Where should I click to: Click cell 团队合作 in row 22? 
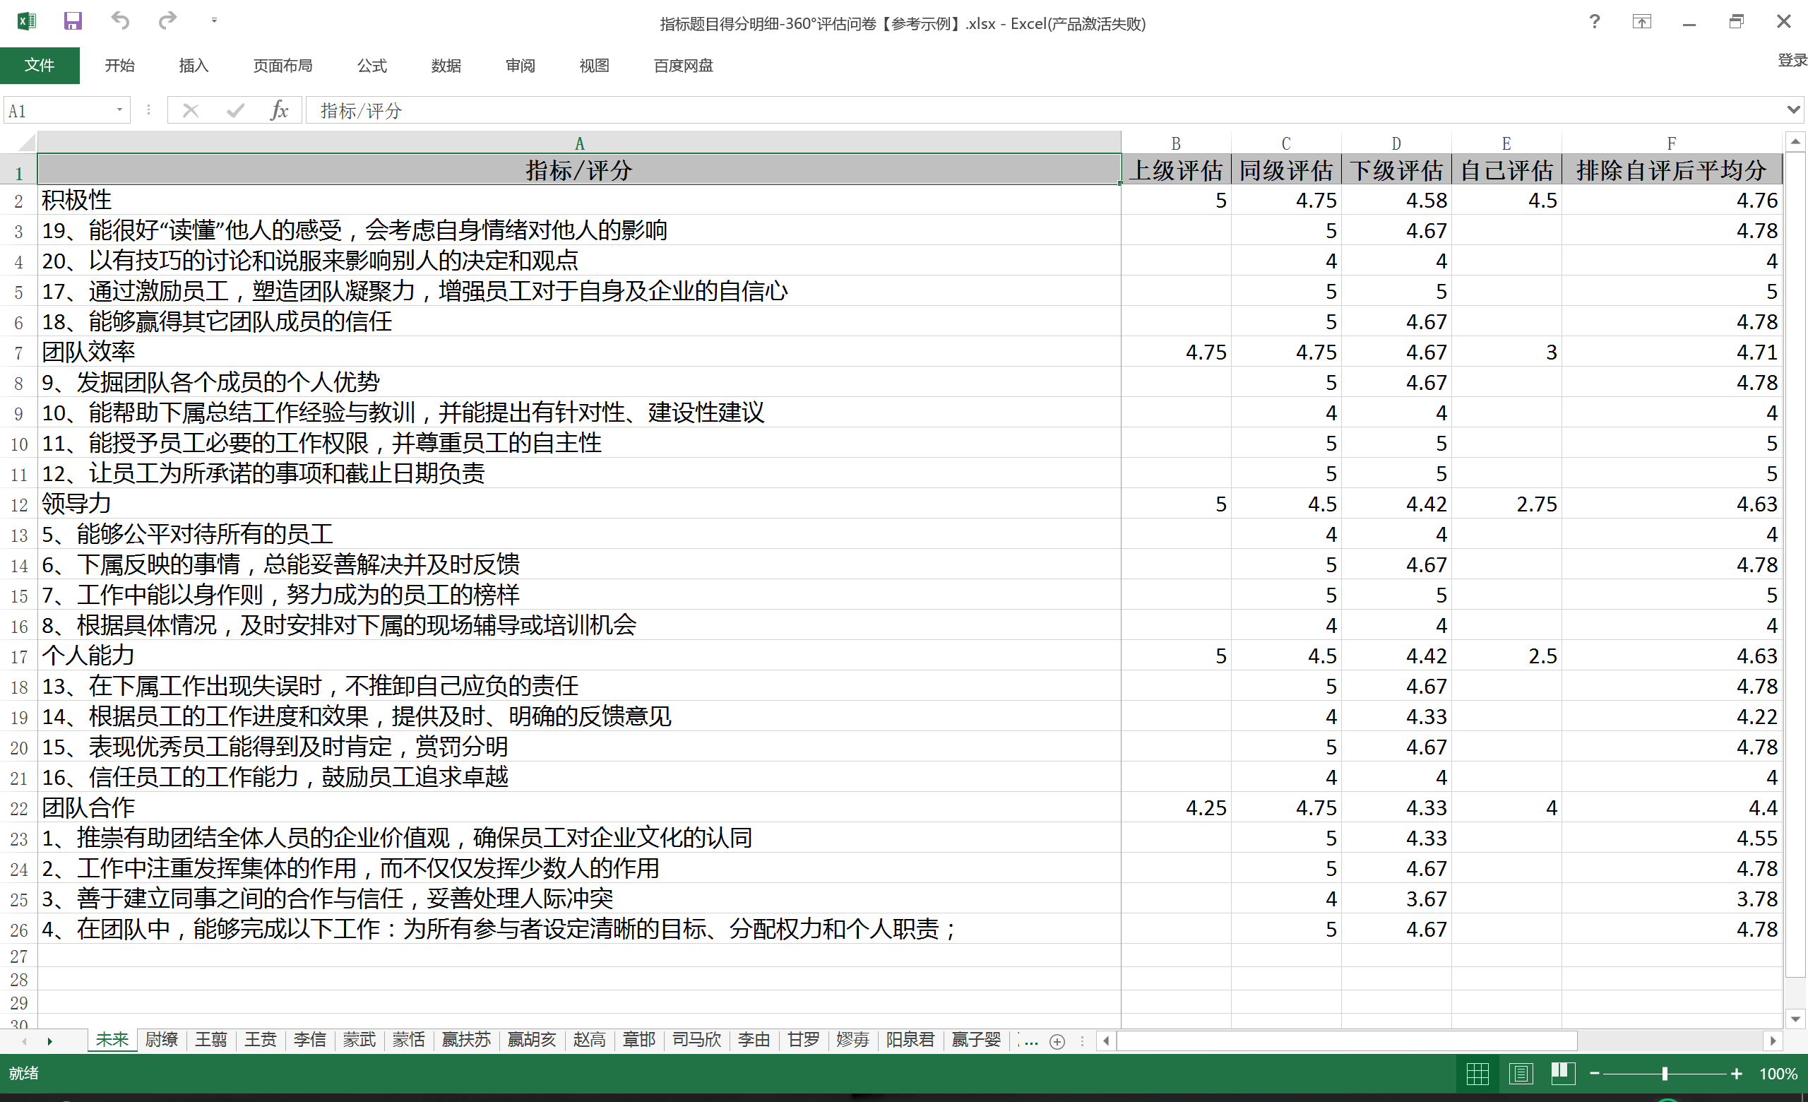click(x=579, y=808)
